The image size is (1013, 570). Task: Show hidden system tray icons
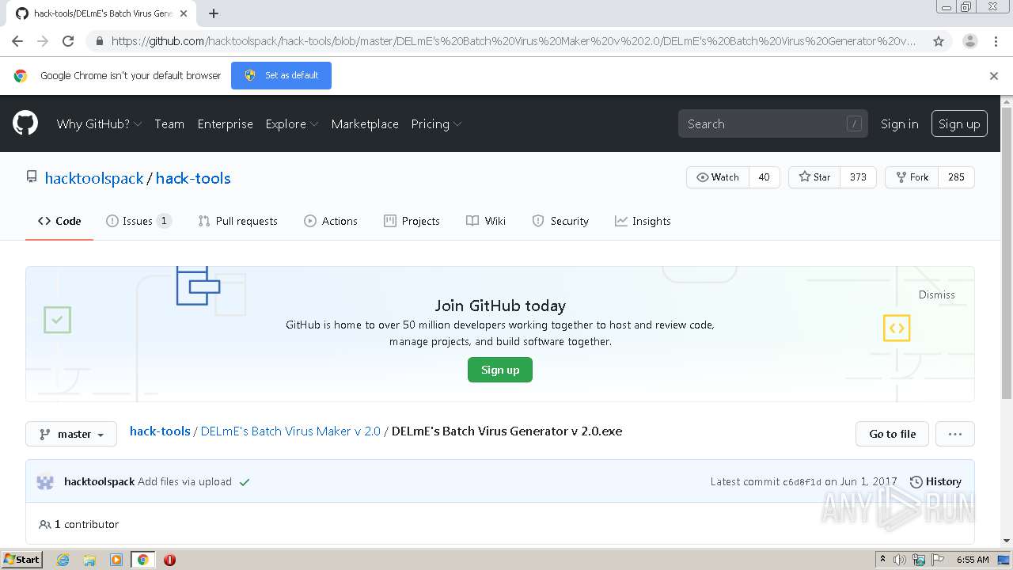pos(882,559)
